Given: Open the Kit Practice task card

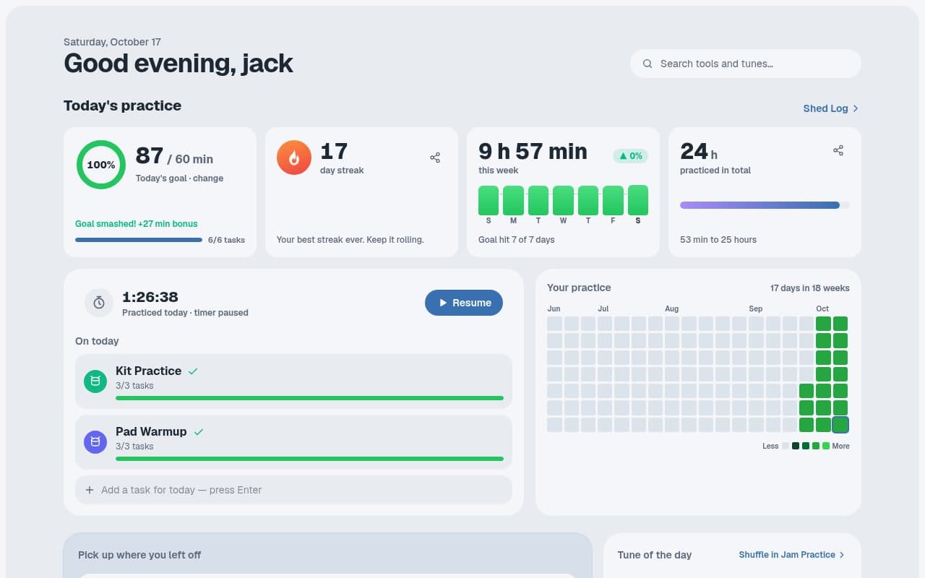Looking at the screenshot, I should point(293,381).
